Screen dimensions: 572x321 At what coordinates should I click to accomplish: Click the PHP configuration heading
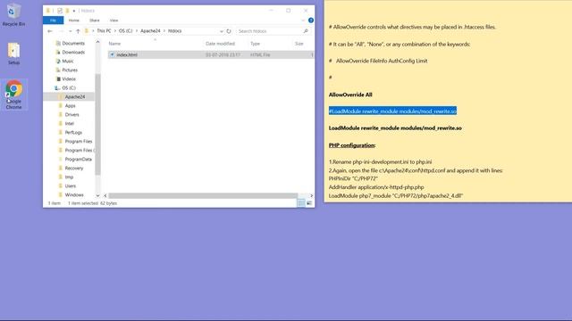[x=352, y=145]
